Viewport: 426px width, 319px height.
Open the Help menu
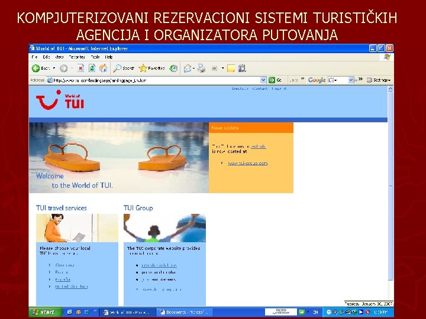(x=109, y=57)
